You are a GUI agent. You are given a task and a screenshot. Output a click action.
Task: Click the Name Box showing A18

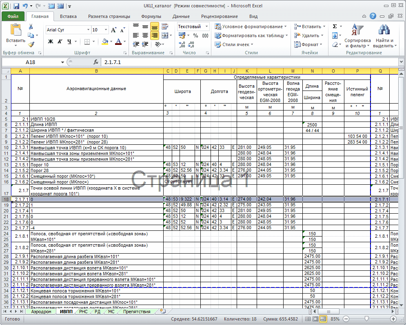coord(31,62)
